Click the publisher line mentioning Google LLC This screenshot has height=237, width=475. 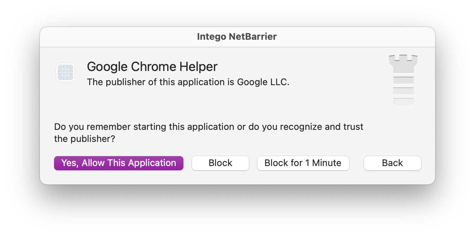click(x=188, y=82)
